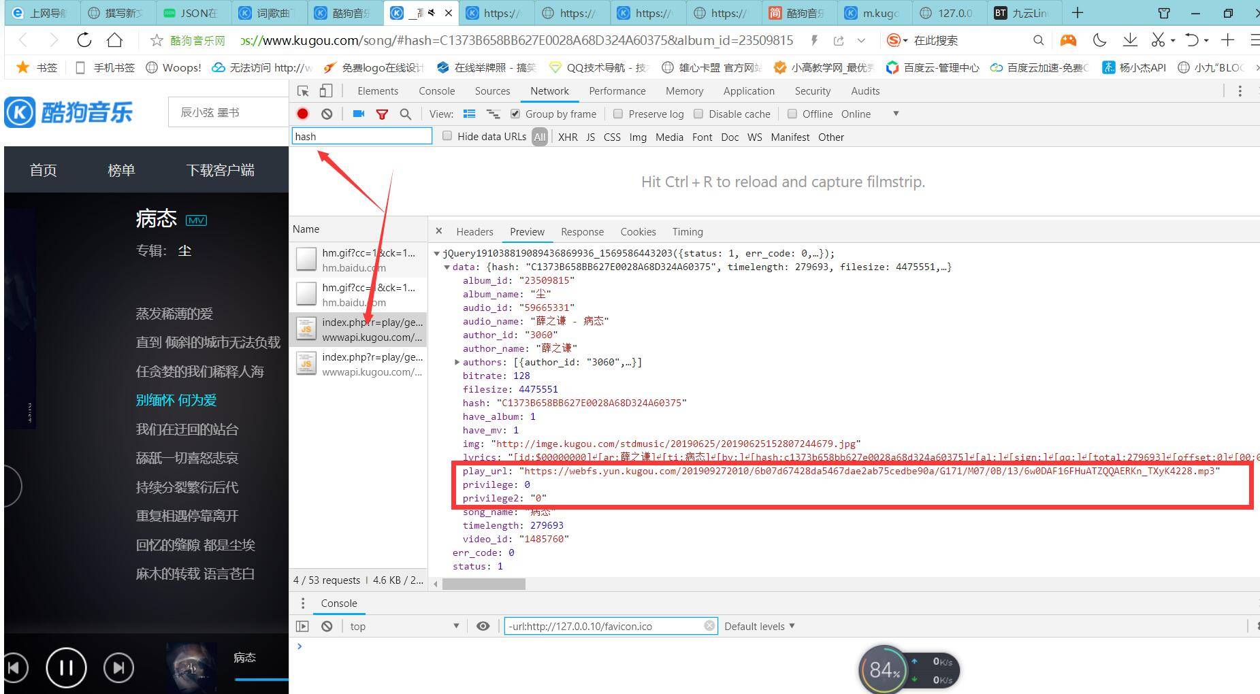Click the MV badge beside 病态
The width and height of the screenshot is (1260, 694).
click(x=197, y=220)
